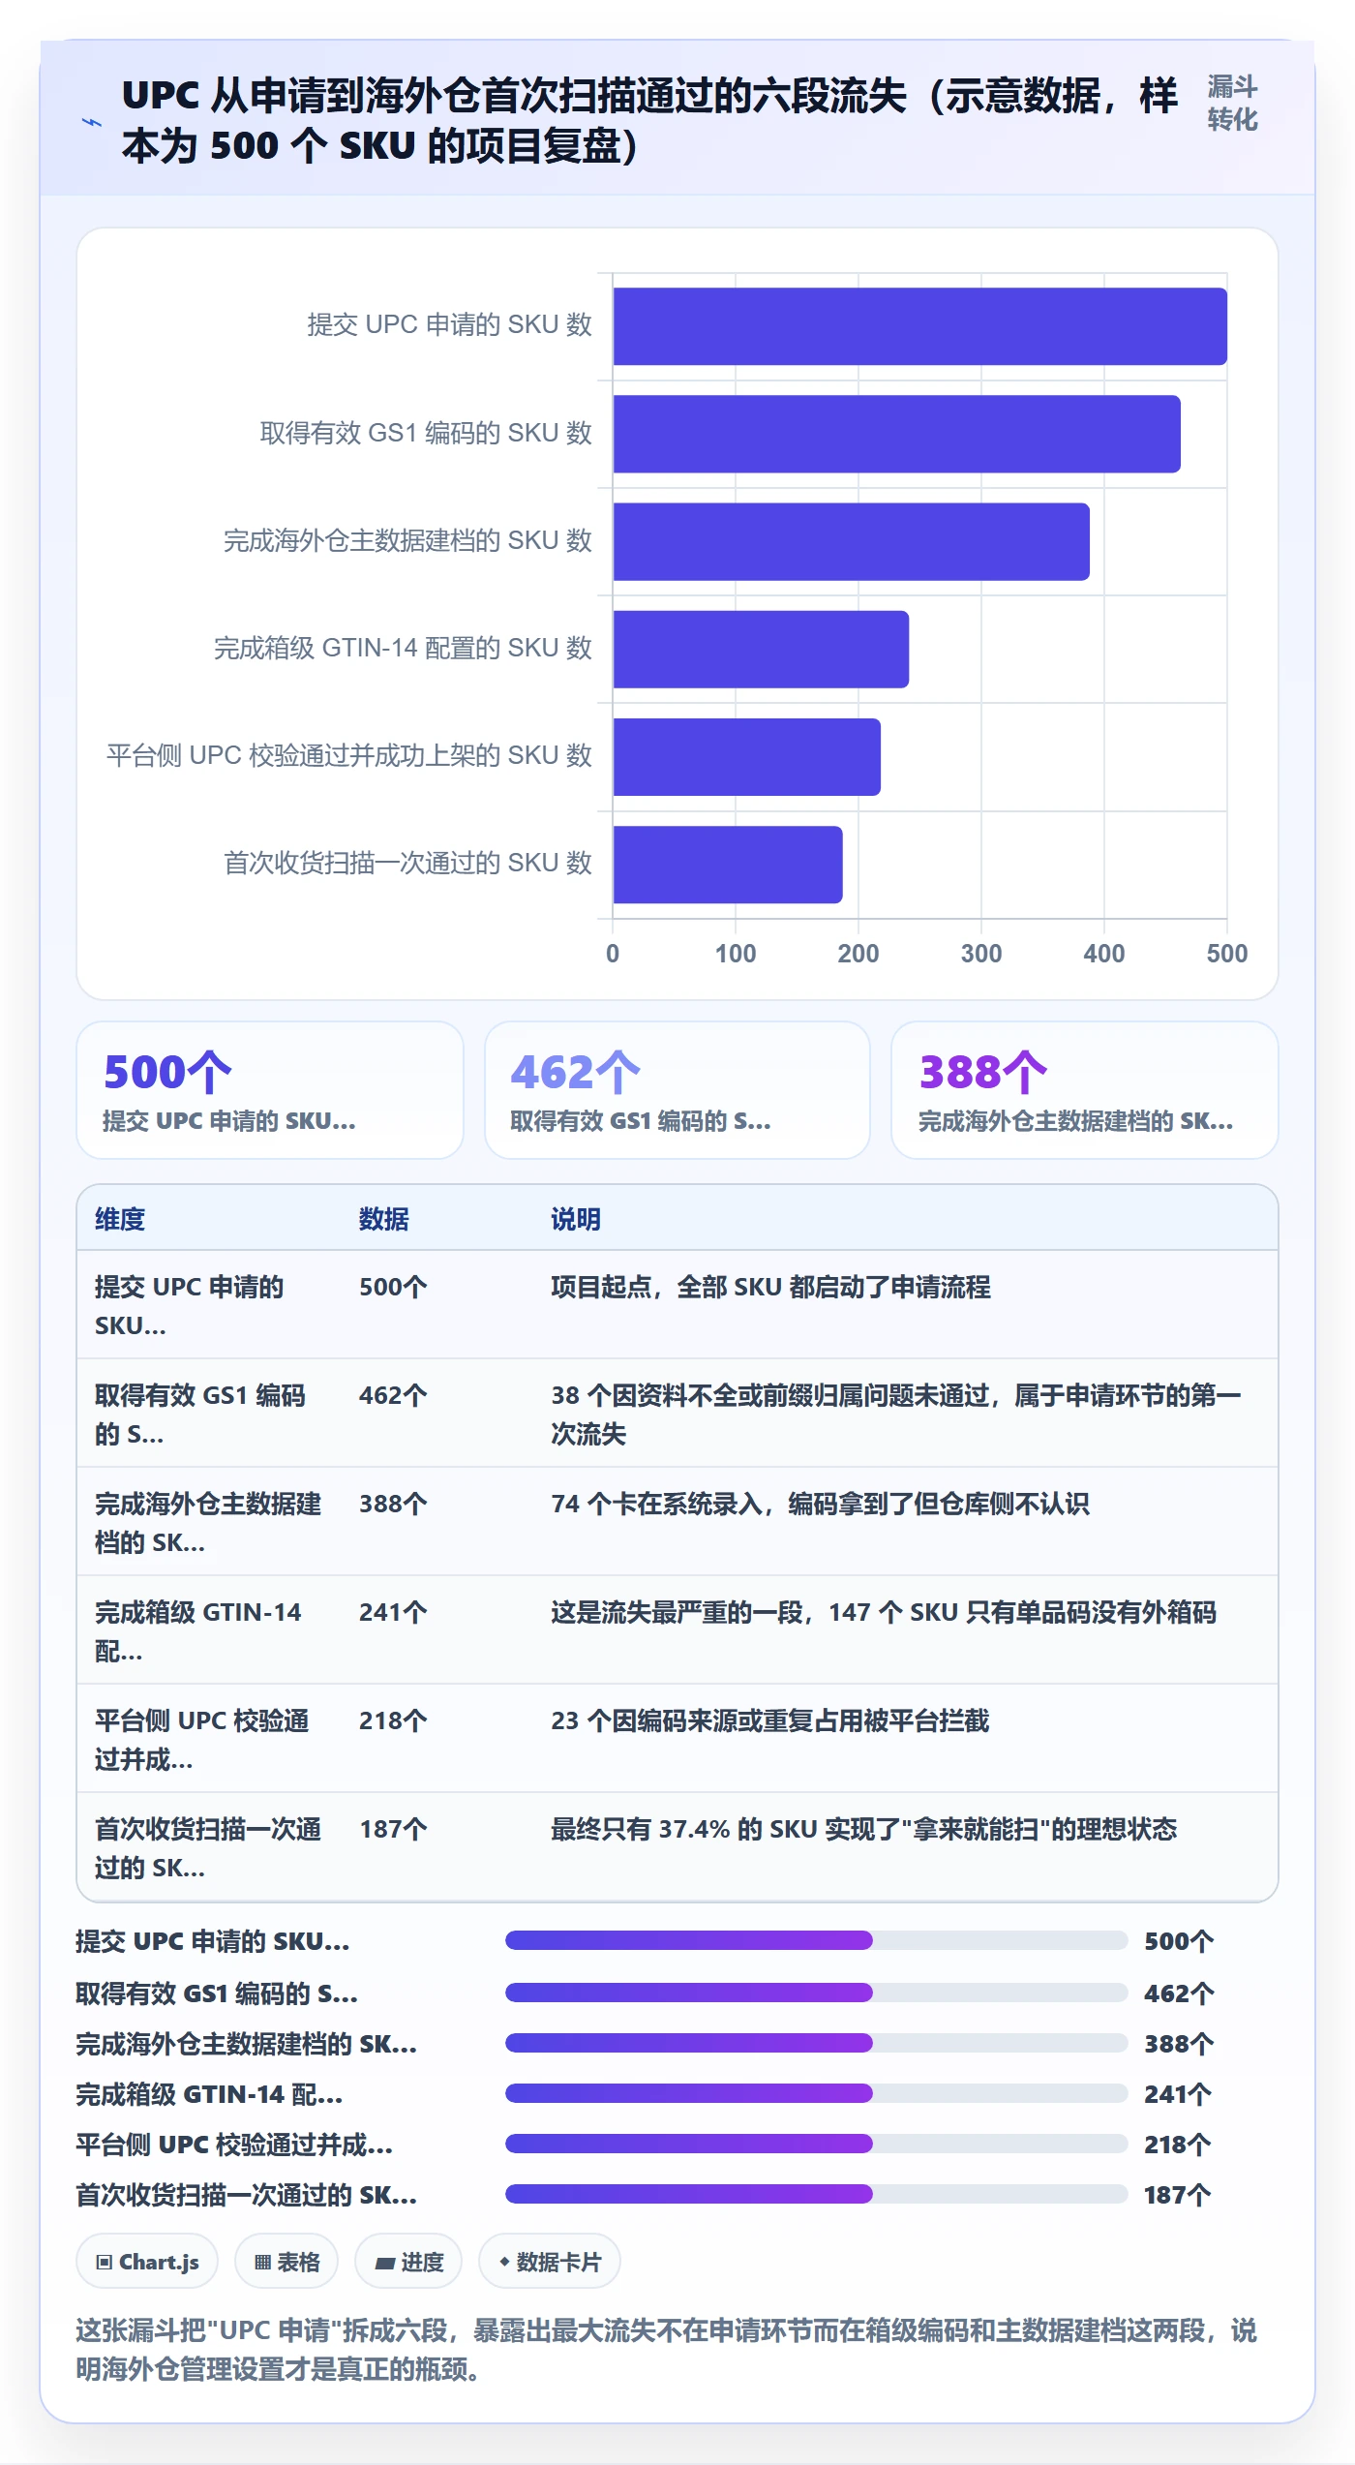Viewport: 1355px width, 2465px height.
Task: Click table row label 平台侧 UPC 校验通过并成…
Action: tap(202, 1740)
